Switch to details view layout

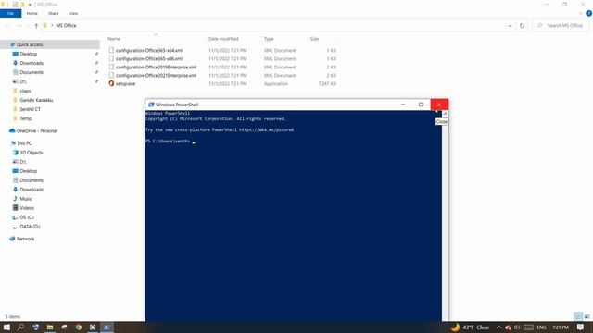(578, 316)
